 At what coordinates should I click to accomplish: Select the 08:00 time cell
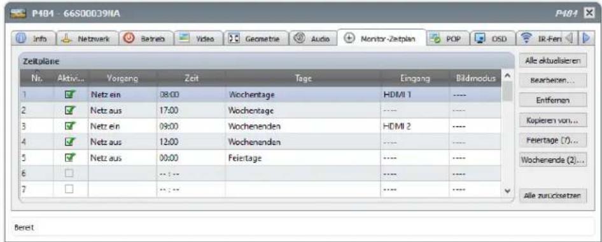click(191, 95)
